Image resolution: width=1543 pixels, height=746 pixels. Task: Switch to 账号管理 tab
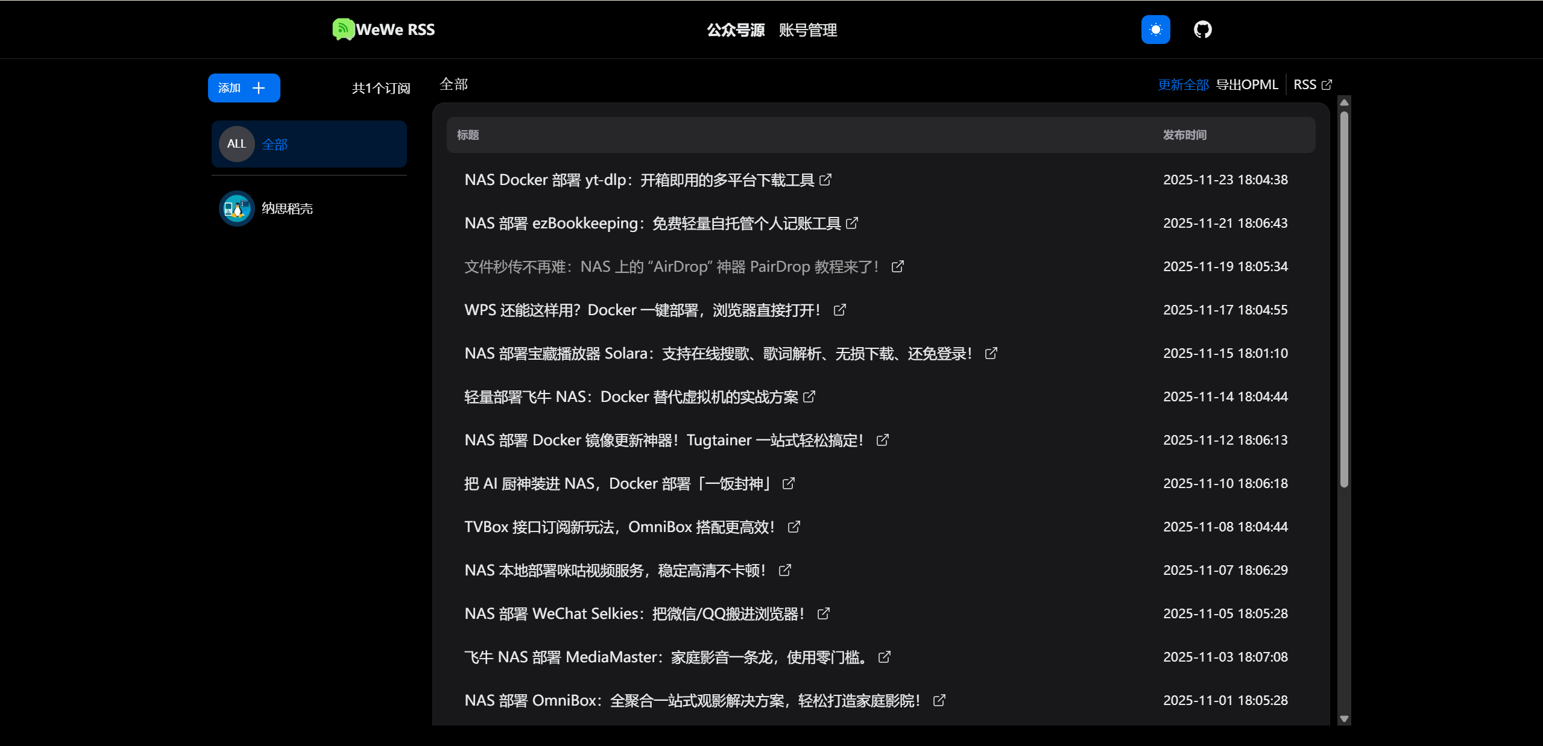807,30
